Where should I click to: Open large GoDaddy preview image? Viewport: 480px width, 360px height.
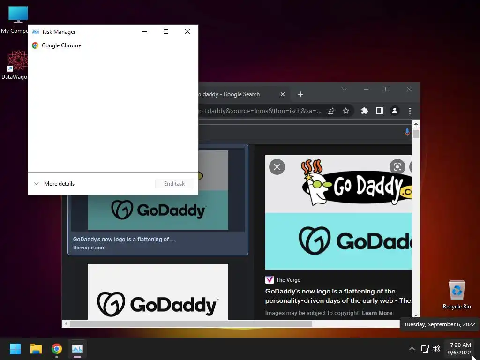click(338, 212)
